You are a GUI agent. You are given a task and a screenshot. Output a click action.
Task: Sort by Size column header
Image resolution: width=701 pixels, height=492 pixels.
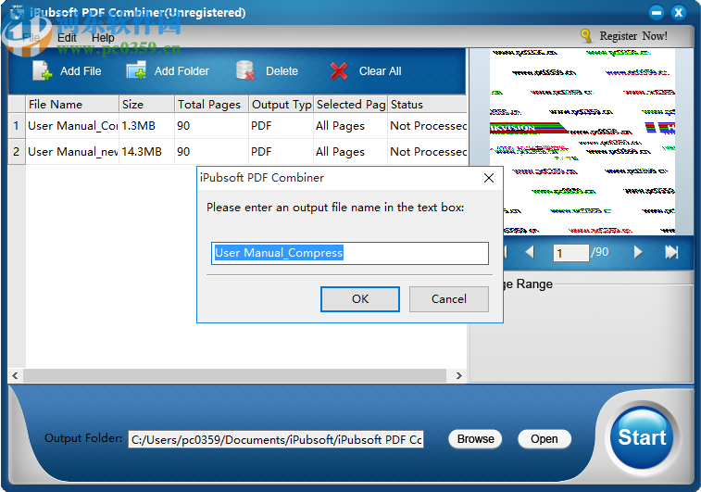click(x=146, y=104)
